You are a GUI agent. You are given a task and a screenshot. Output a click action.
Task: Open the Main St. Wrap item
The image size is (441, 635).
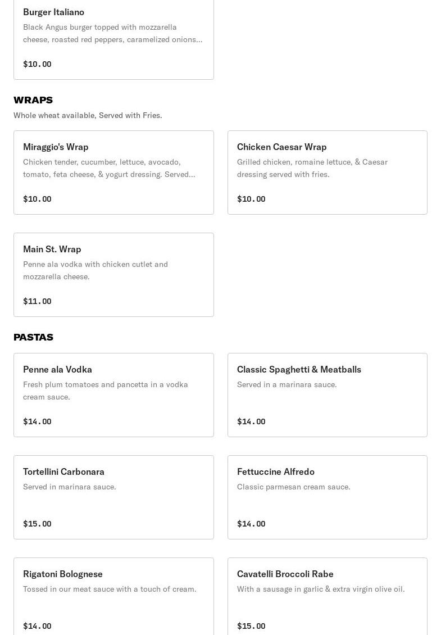coord(52,249)
